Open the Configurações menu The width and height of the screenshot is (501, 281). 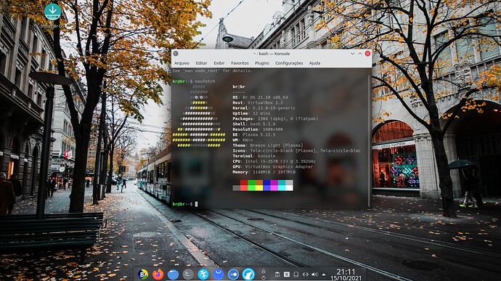tap(289, 63)
